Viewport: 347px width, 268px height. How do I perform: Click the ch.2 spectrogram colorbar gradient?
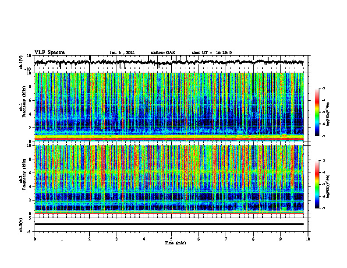[317, 184]
